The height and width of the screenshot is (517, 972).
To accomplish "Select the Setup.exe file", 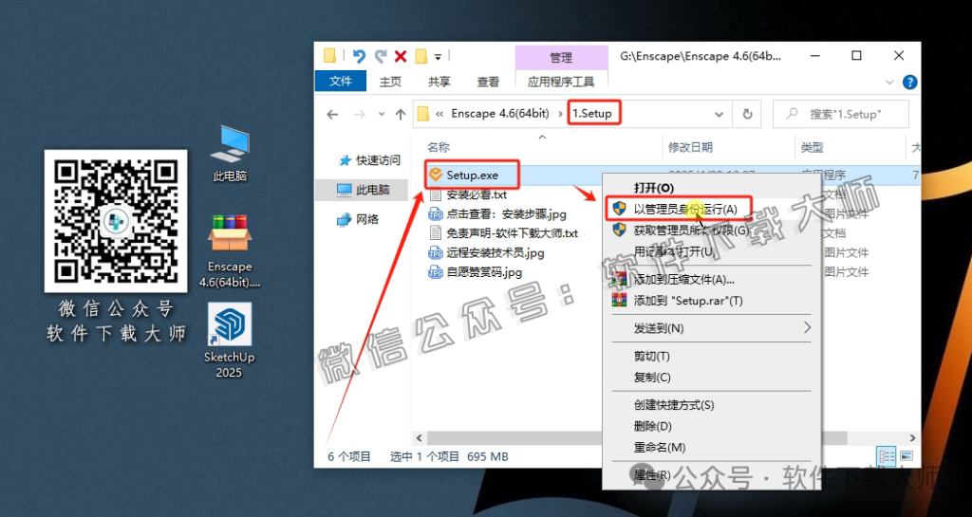I will (x=472, y=175).
